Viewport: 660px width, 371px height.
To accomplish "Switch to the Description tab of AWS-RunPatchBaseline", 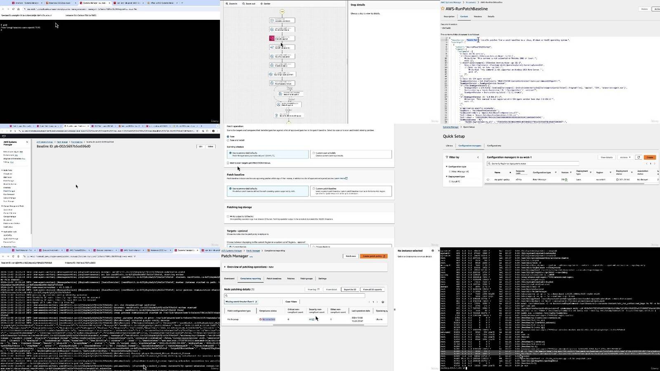I will tap(449, 17).
